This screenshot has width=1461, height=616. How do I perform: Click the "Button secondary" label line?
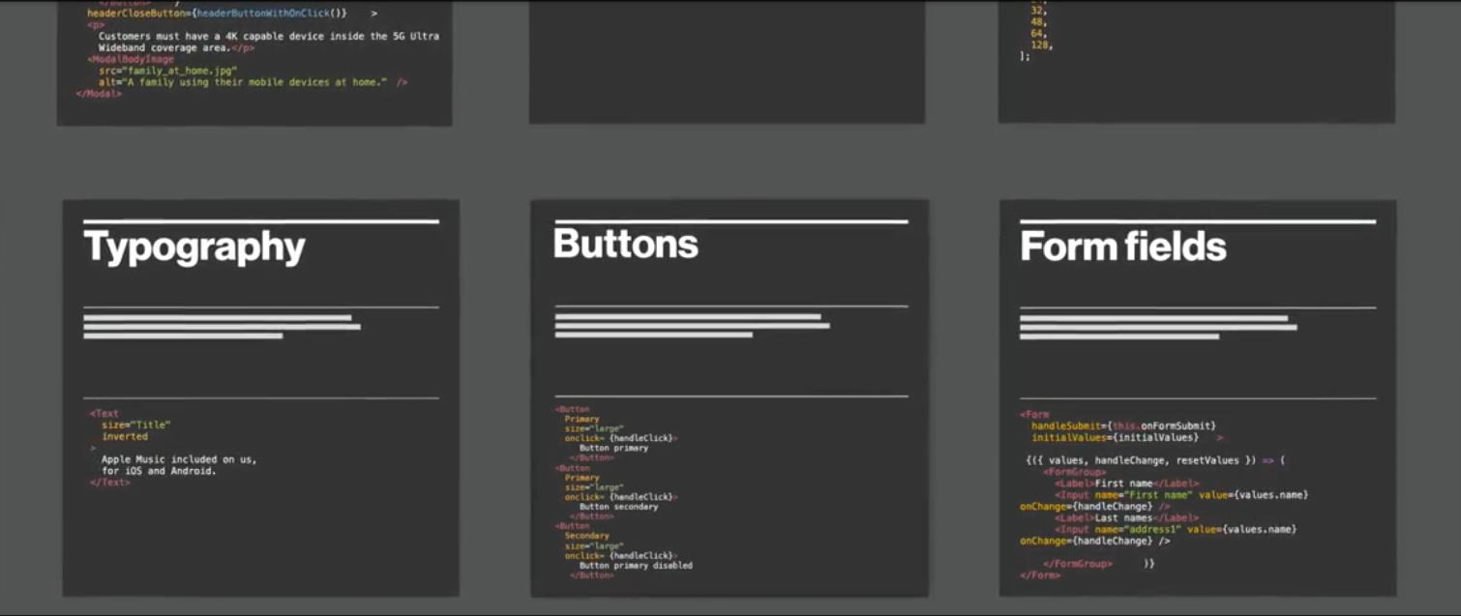(x=618, y=507)
